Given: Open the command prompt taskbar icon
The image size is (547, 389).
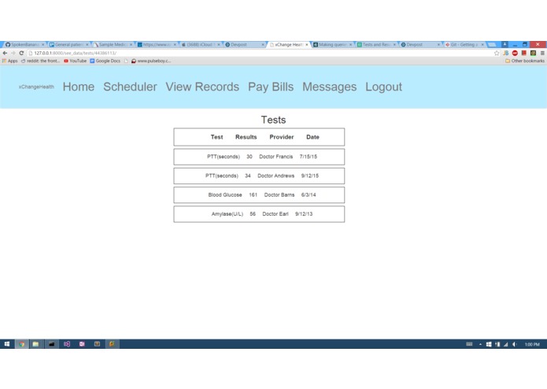Looking at the screenshot, I should pyautogui.click(x=52, y=344).
